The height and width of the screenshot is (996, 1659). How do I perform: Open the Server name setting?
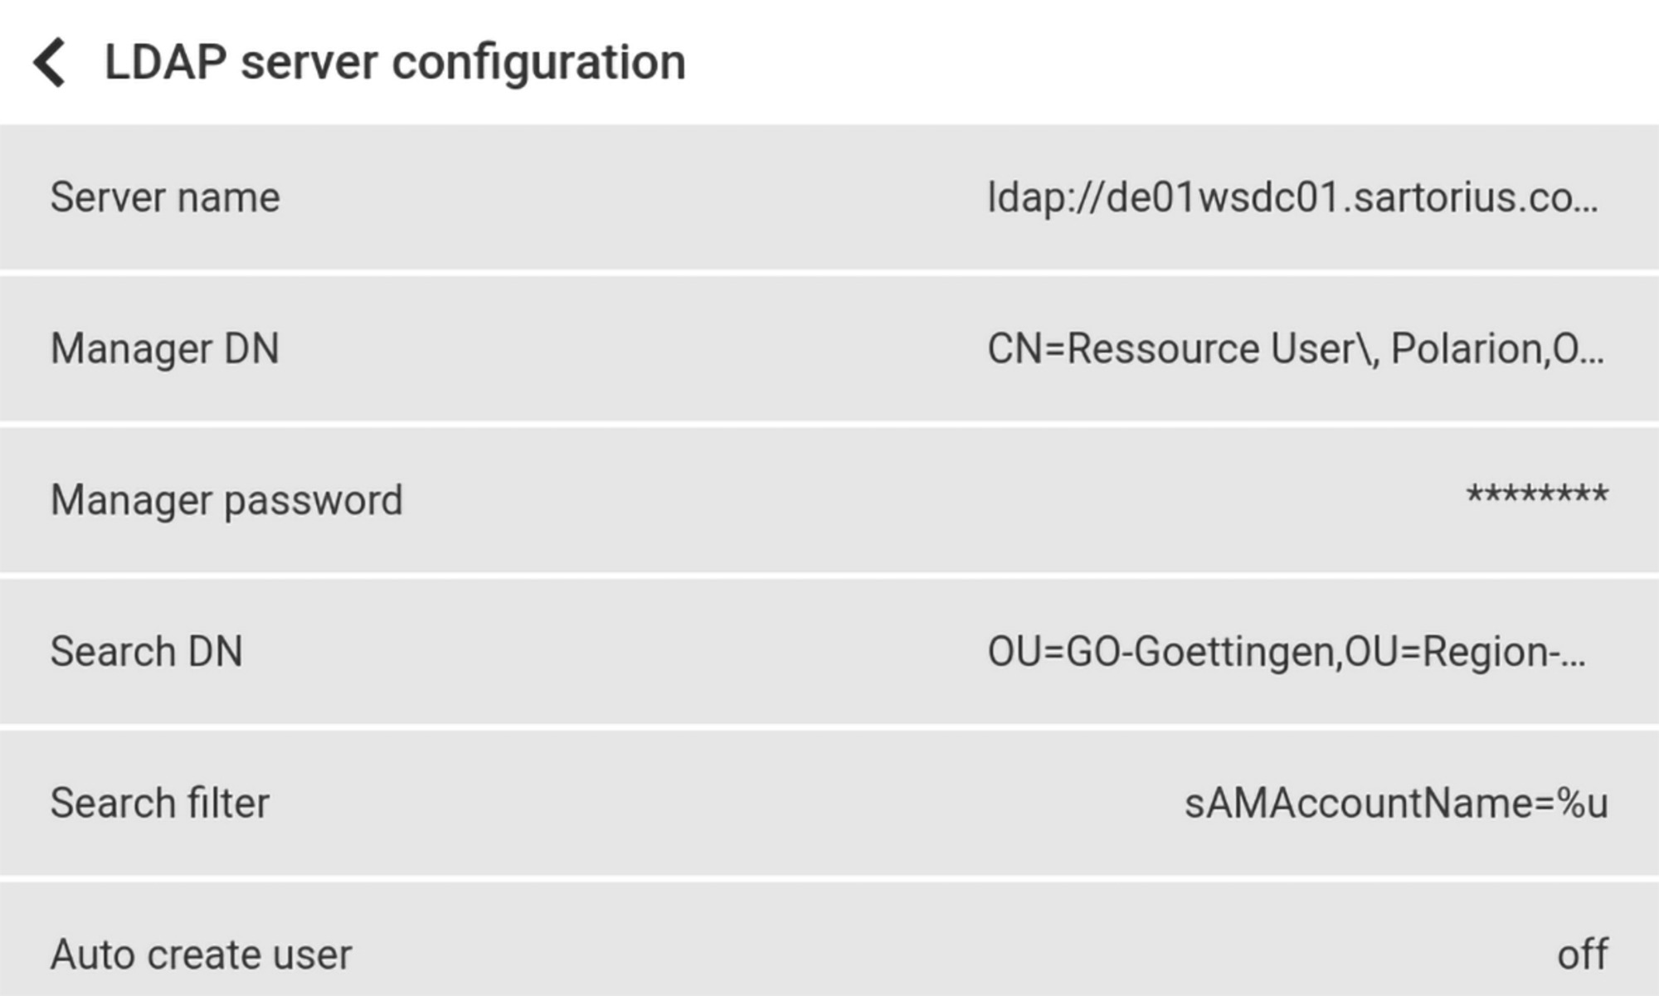[165, 197]
